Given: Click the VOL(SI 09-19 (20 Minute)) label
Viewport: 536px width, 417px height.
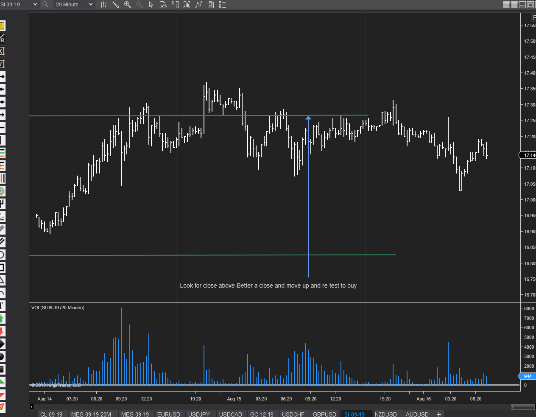Looking at the screenshot, I should [58, 308].
